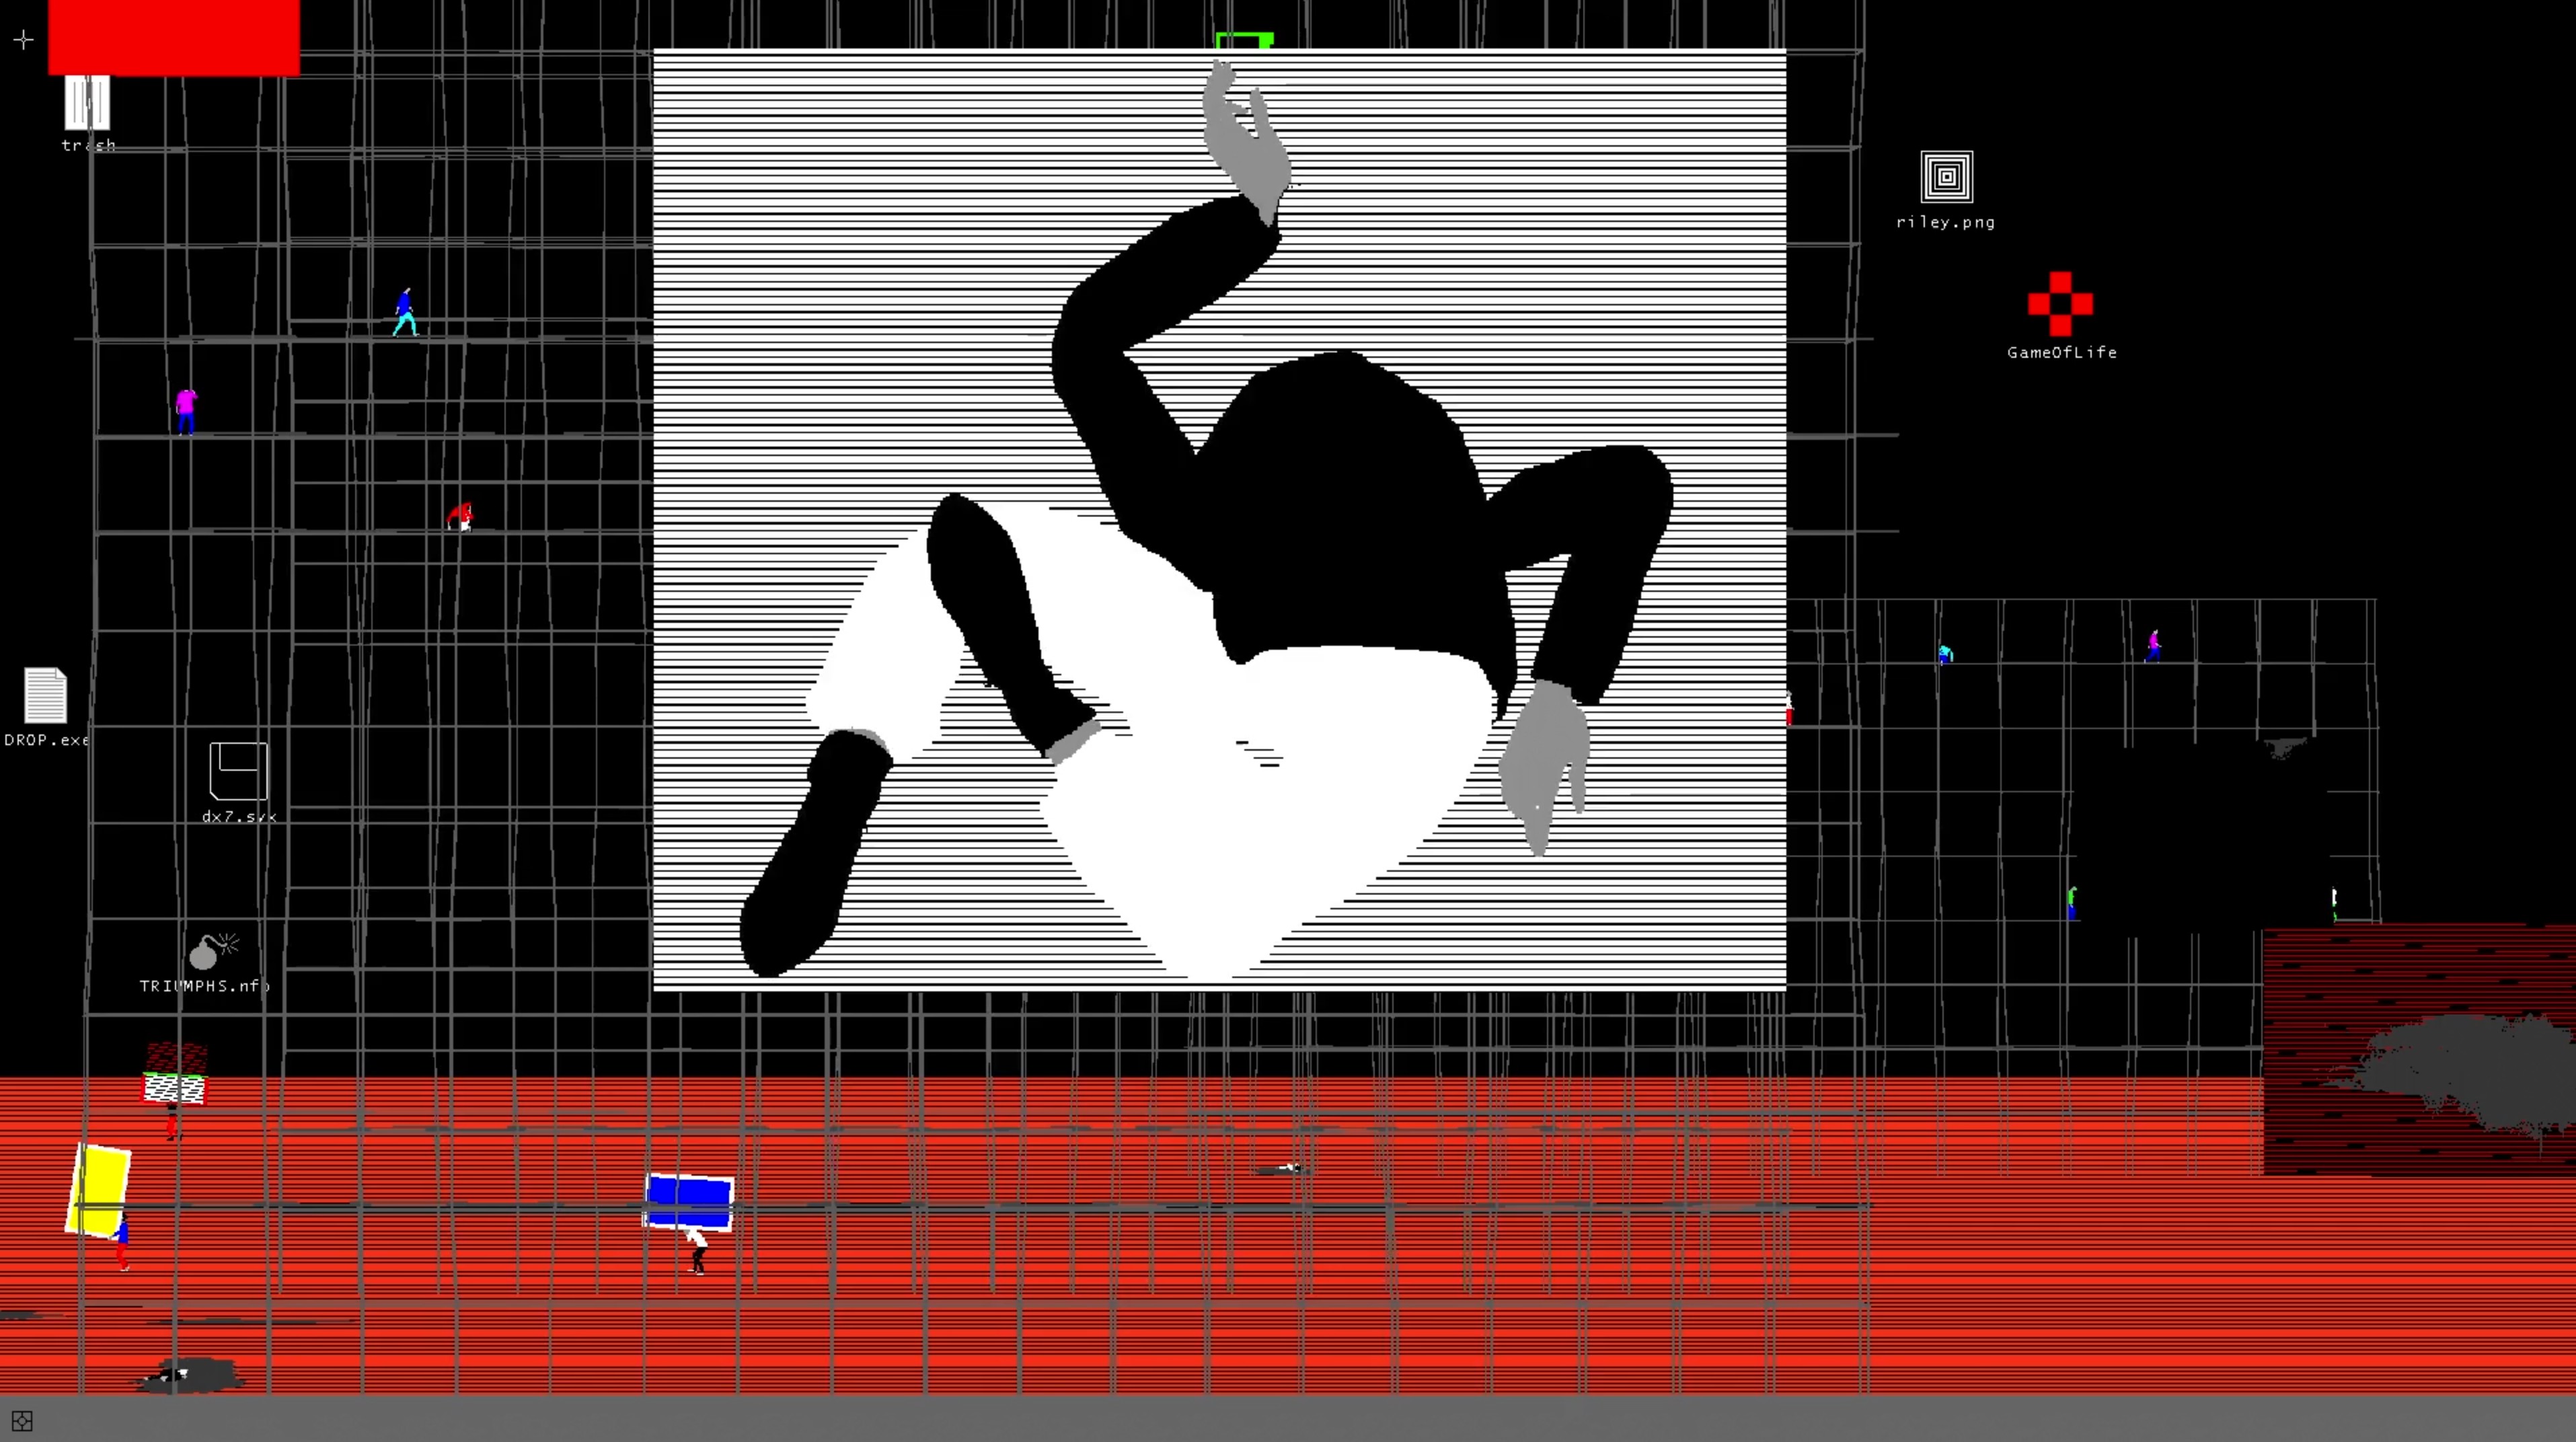Screen dimensions: 2576x1442
Task: Click the gray taskbar strip at the bottom
Action: [1288, 1420]
